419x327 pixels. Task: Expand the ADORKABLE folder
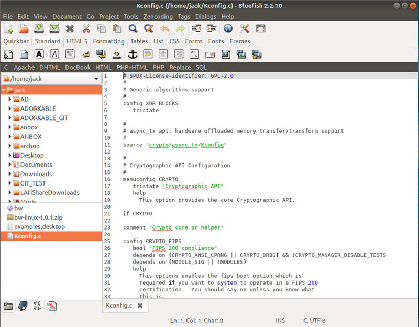point(9,108)
